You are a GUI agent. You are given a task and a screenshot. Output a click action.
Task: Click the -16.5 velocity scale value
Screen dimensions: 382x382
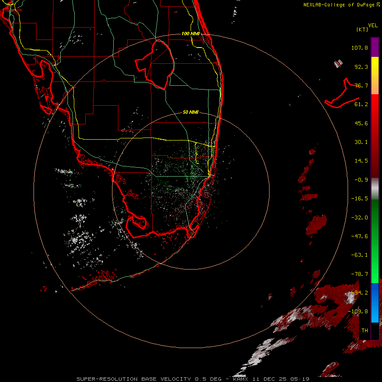point(360,199)
